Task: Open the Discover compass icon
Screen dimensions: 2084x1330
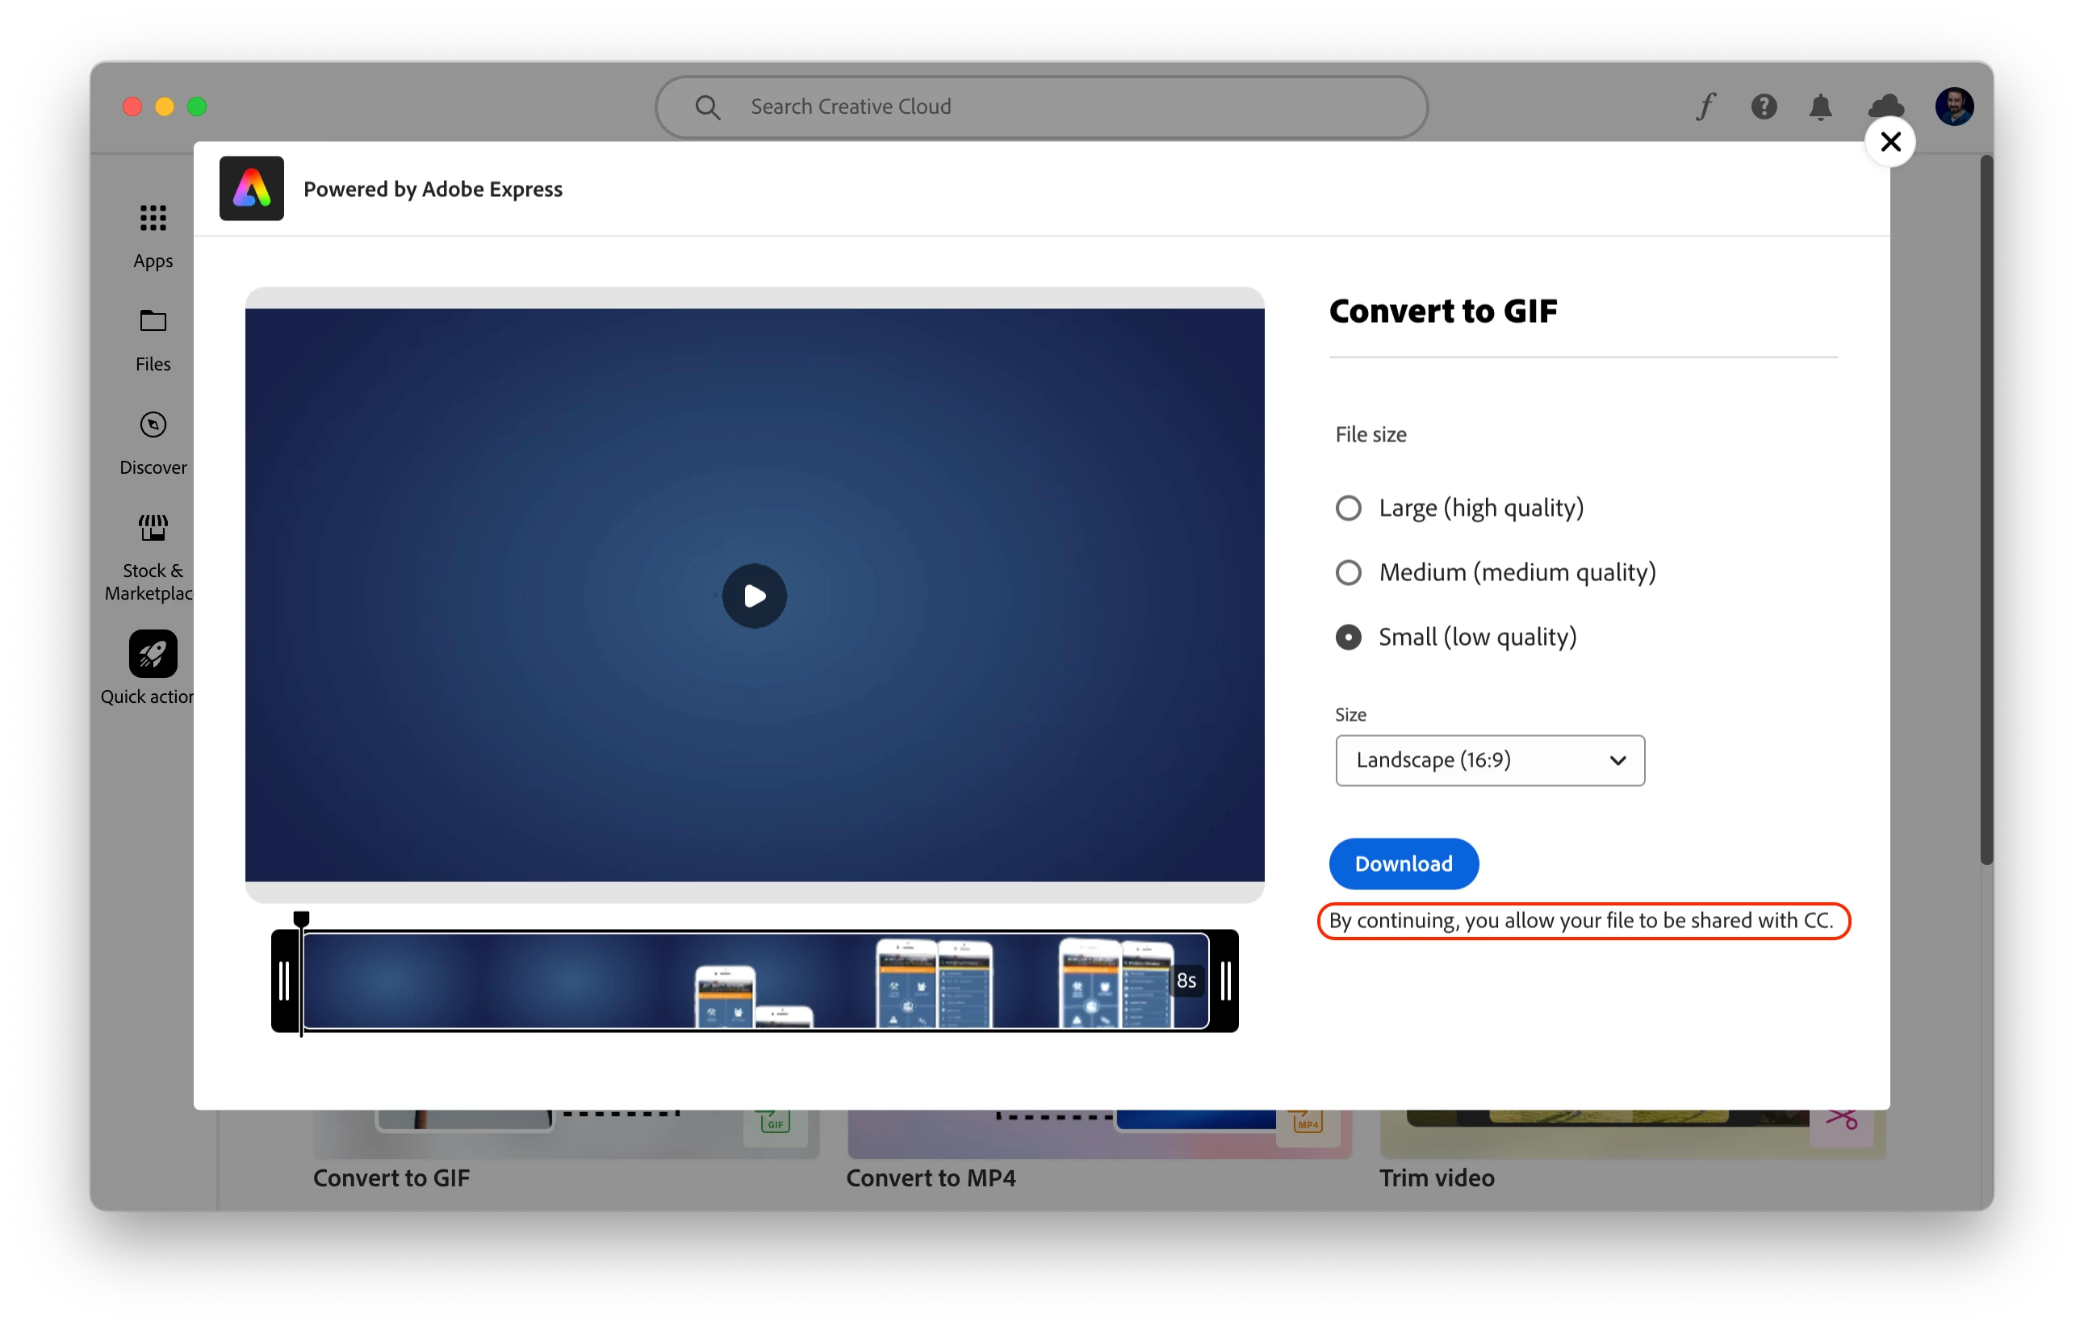Action: tap(153, 425)
